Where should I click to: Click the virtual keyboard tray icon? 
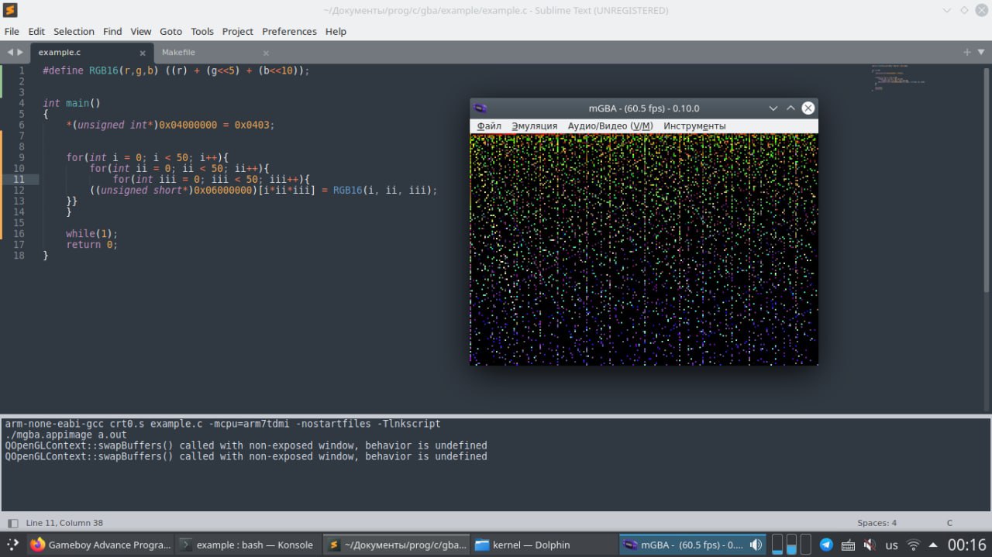tap(848, 545)
